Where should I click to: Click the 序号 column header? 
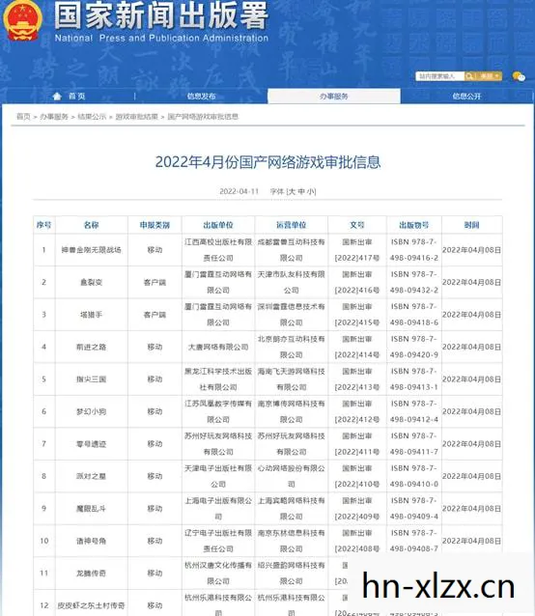pos(44,225)
